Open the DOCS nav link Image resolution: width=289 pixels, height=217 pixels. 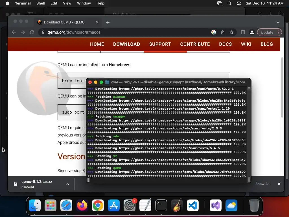pyautogui.click(x=225, y=44)
